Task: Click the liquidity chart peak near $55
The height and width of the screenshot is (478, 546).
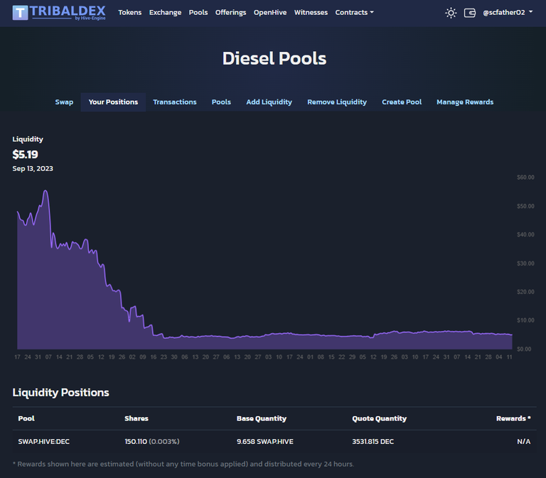Action: (x=45, y=190)
